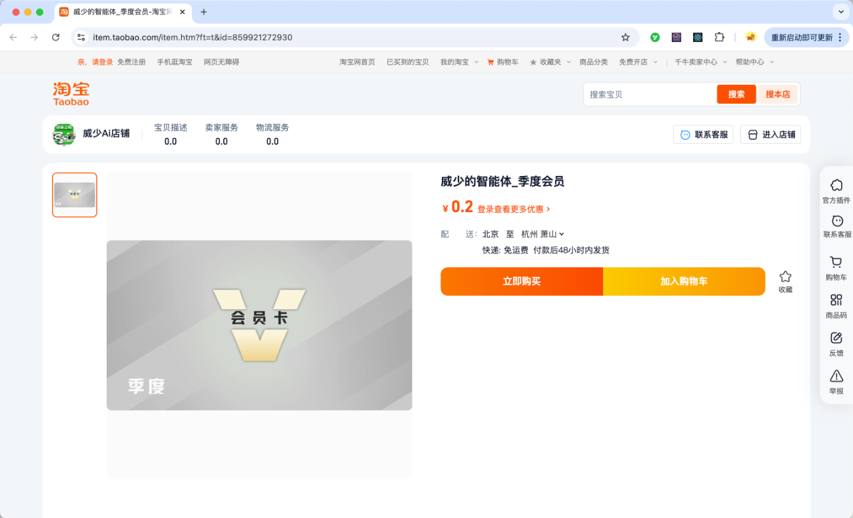
Task: Select the membership card thumbnail
Action: pos(75,195)
